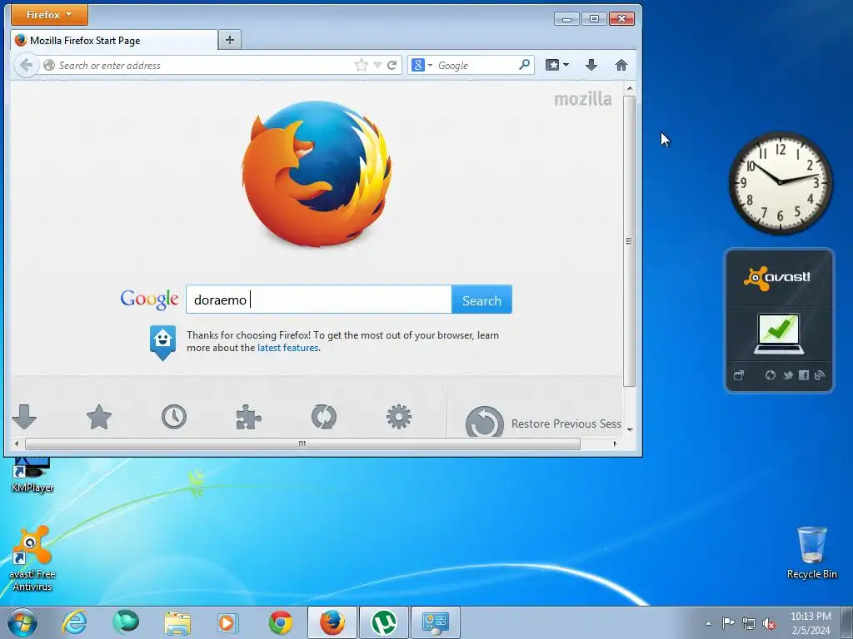Screen dimensions: 853x639
Task: Click the horizontal scrollbar left arrow
Action: click(x=17, y=444)
